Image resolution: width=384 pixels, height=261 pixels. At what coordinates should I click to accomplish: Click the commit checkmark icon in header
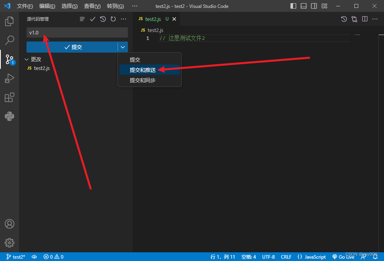tap(93, 19)
